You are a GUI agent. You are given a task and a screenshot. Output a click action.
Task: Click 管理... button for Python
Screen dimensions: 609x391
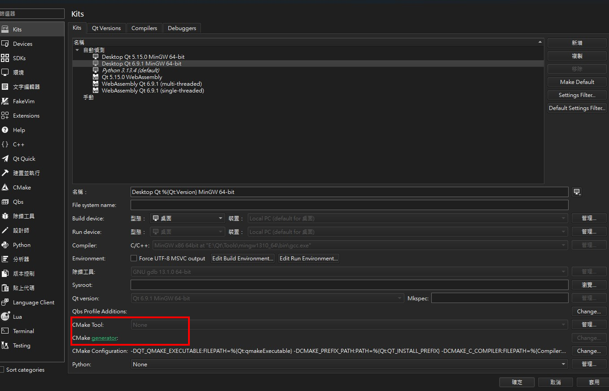coord(589,364)
